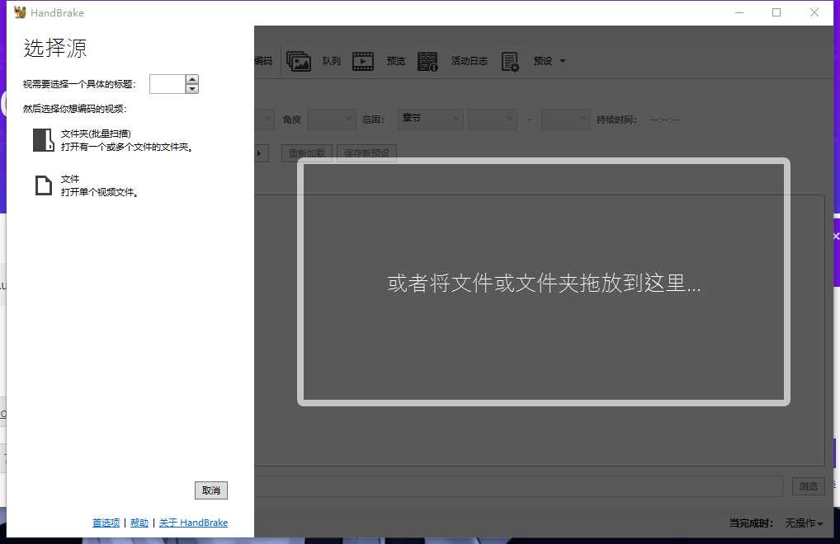Image resolution: width=840 pixels, height=544 pixels.
Task: Click the HandBrake logo in title bar
Action: click(20, 12)
